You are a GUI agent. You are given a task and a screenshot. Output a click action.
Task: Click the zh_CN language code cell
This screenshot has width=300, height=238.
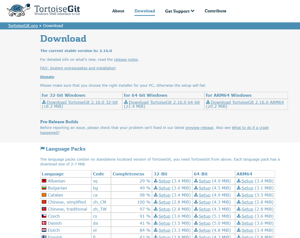pos(101,202)
